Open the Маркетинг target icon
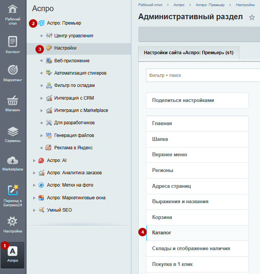This screenshot has width=260, height=274. pyautogui.click(x=13, y=70)
